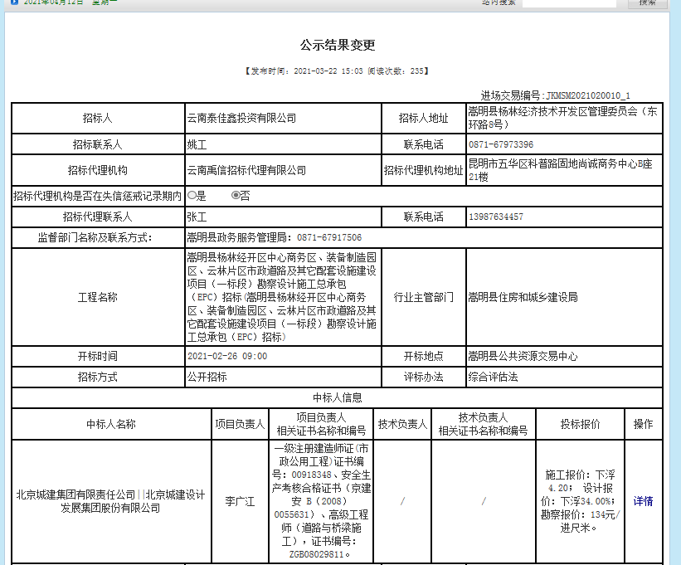681x565 pixels.
Task: Click the 嵩明县杨林经开区中心商务区 project name cell
Action: pyautogui.click(x=283, y=297)
